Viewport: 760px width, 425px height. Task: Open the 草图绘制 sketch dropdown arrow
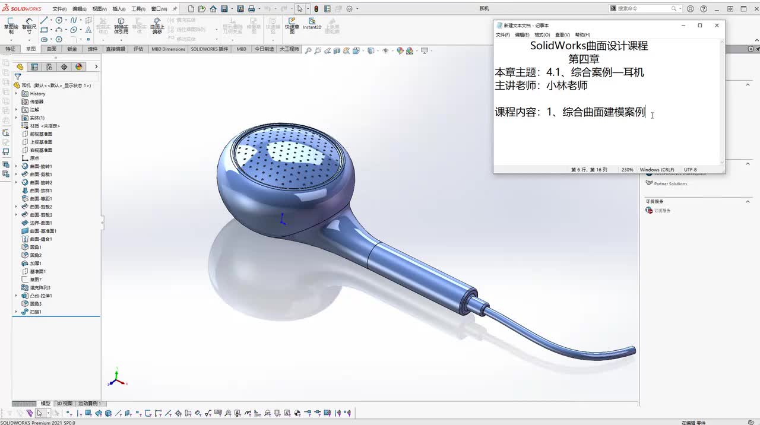(11, 40)
